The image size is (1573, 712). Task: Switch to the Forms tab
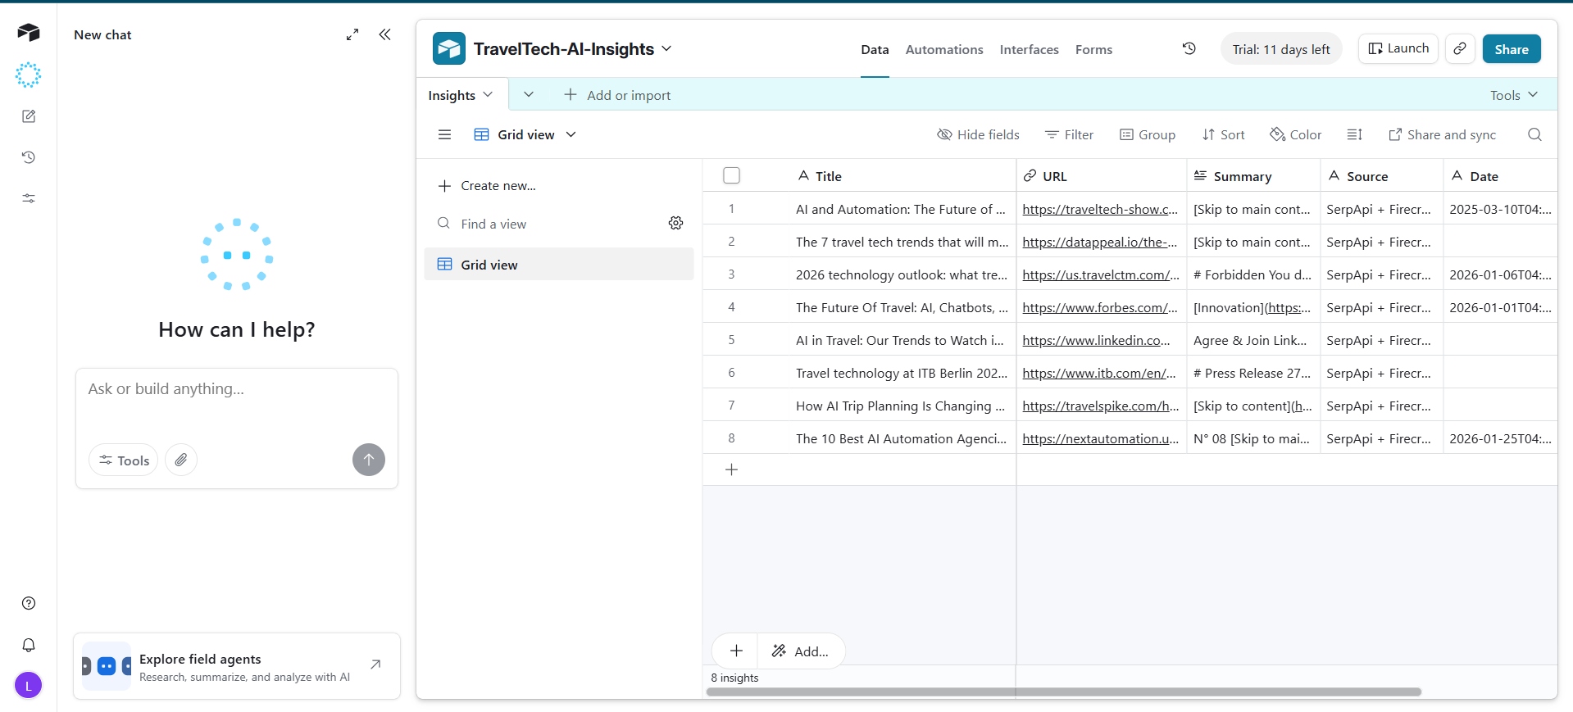click(x=1094, y=49)
